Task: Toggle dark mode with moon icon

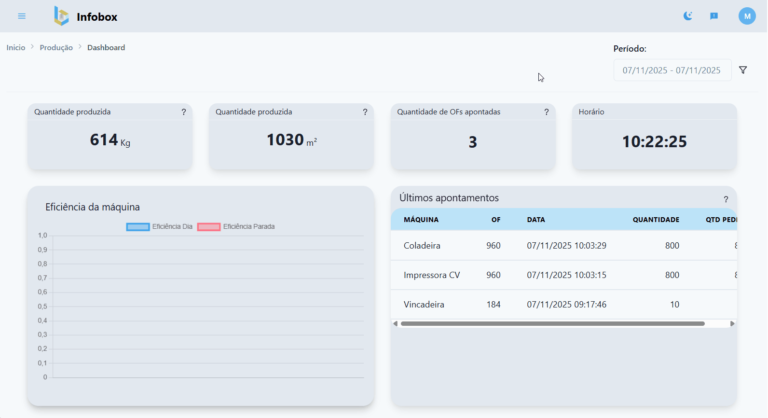Action: 688,16
